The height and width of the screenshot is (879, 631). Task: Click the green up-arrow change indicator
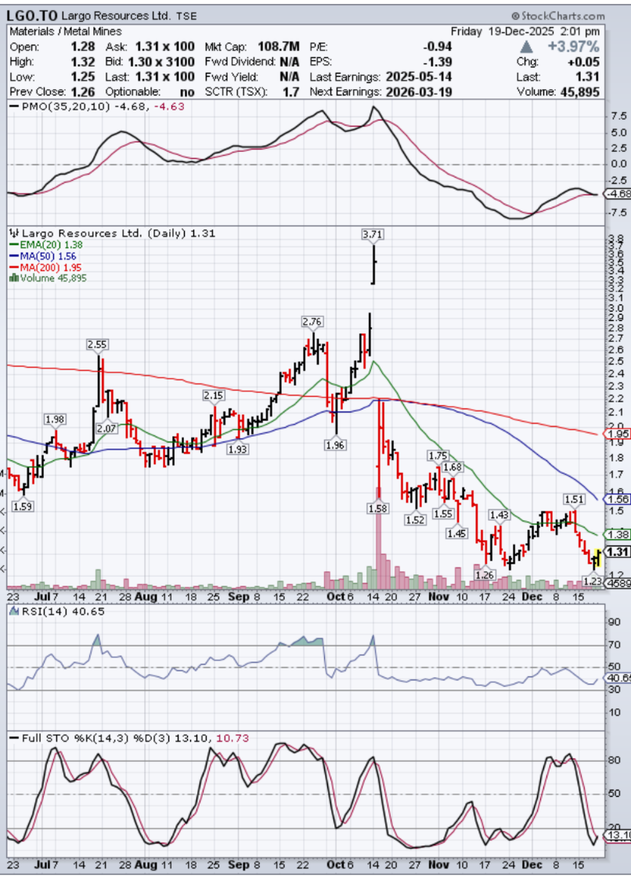[x=535, y=46]
